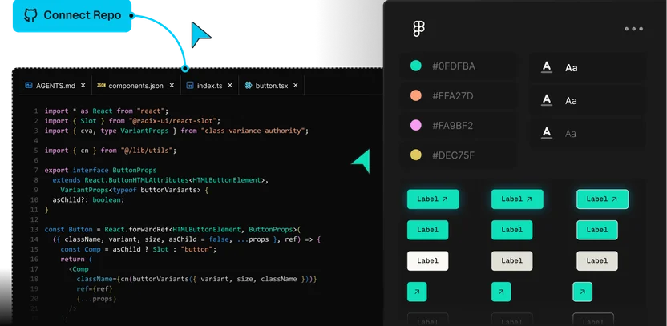Close the index.ts tab
The height and width of the screenshot is (326, 667).
(x=230, y=85)
